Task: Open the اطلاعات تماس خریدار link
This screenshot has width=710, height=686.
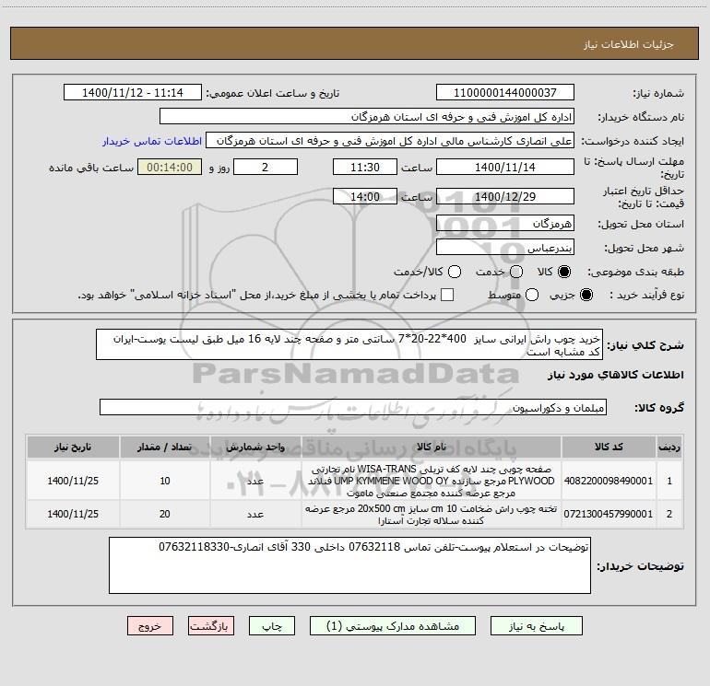Action: click(x=152, y=141)
